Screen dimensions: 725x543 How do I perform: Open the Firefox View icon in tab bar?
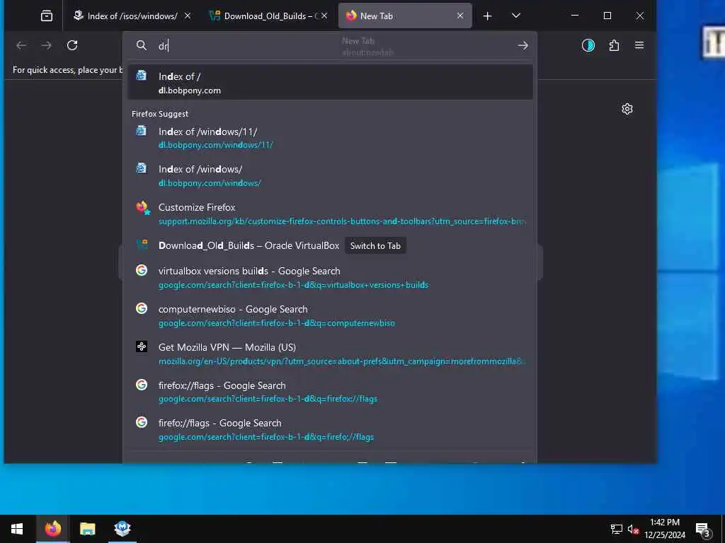[47, 16]
